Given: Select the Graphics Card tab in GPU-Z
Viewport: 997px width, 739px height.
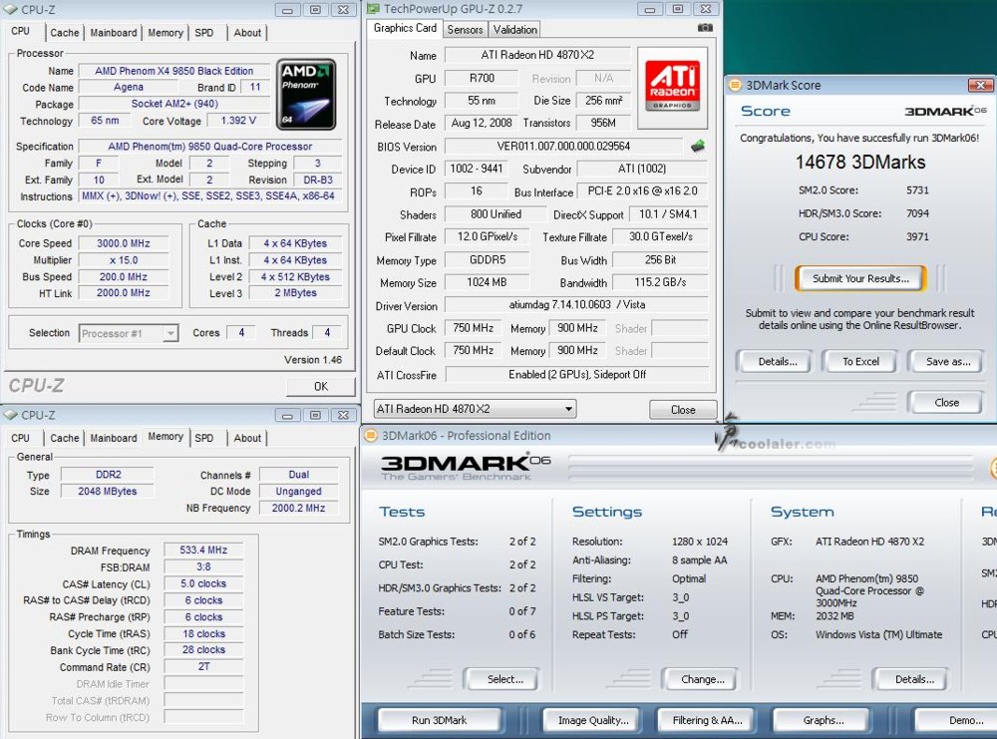Looking at the screenshot, I should [x=405, y=28].
